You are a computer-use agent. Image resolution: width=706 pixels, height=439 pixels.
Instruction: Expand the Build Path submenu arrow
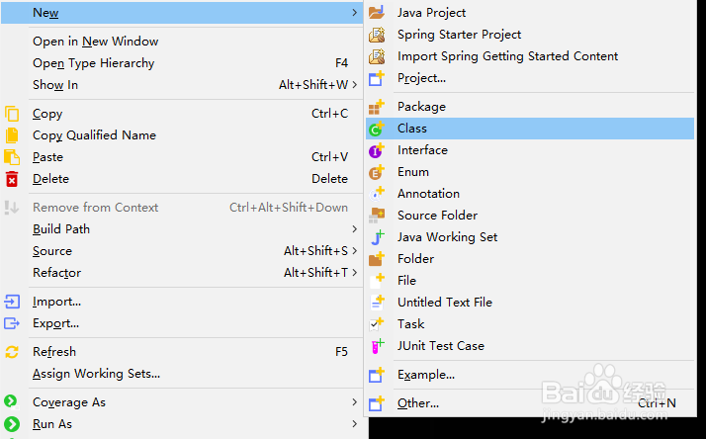[354, 229]
